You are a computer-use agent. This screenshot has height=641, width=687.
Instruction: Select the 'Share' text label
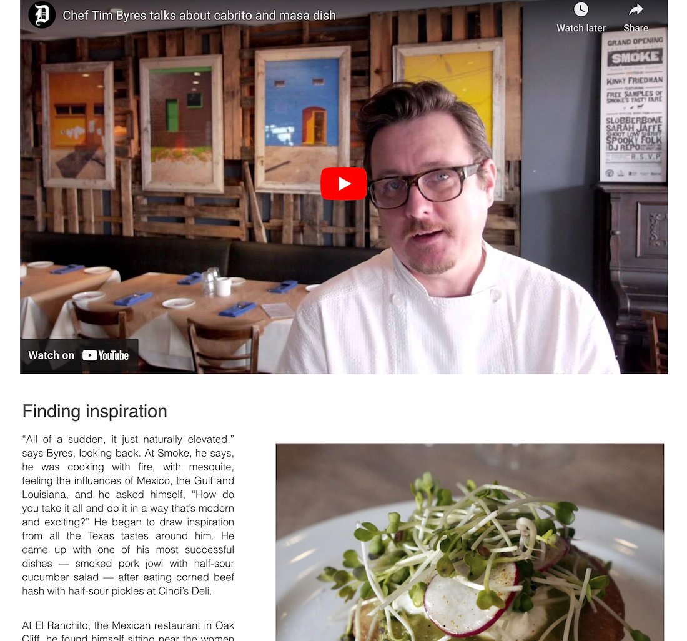tap(636, 28)
